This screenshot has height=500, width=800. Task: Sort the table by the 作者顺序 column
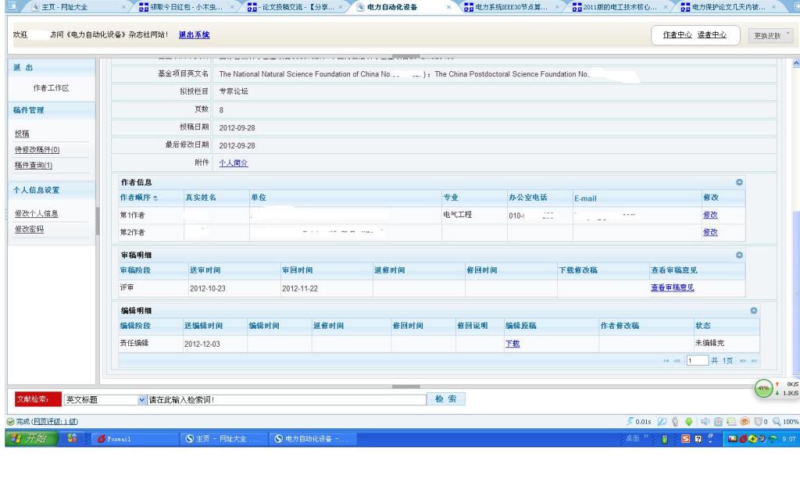pos(139,198)
